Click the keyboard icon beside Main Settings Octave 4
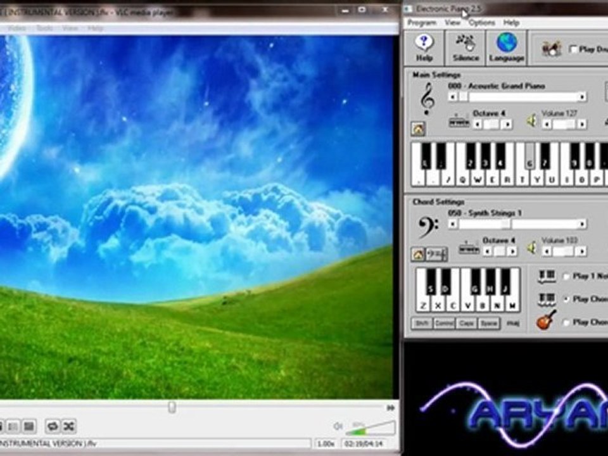This screenshot has height=456, width=608. coord(459,122)
